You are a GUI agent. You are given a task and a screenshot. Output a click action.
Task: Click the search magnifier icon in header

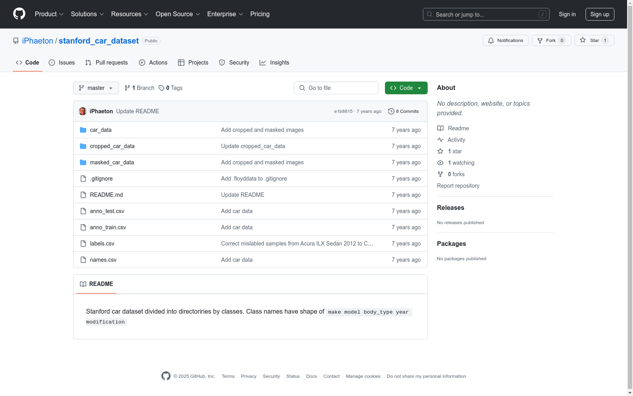(x=430, y=14)
